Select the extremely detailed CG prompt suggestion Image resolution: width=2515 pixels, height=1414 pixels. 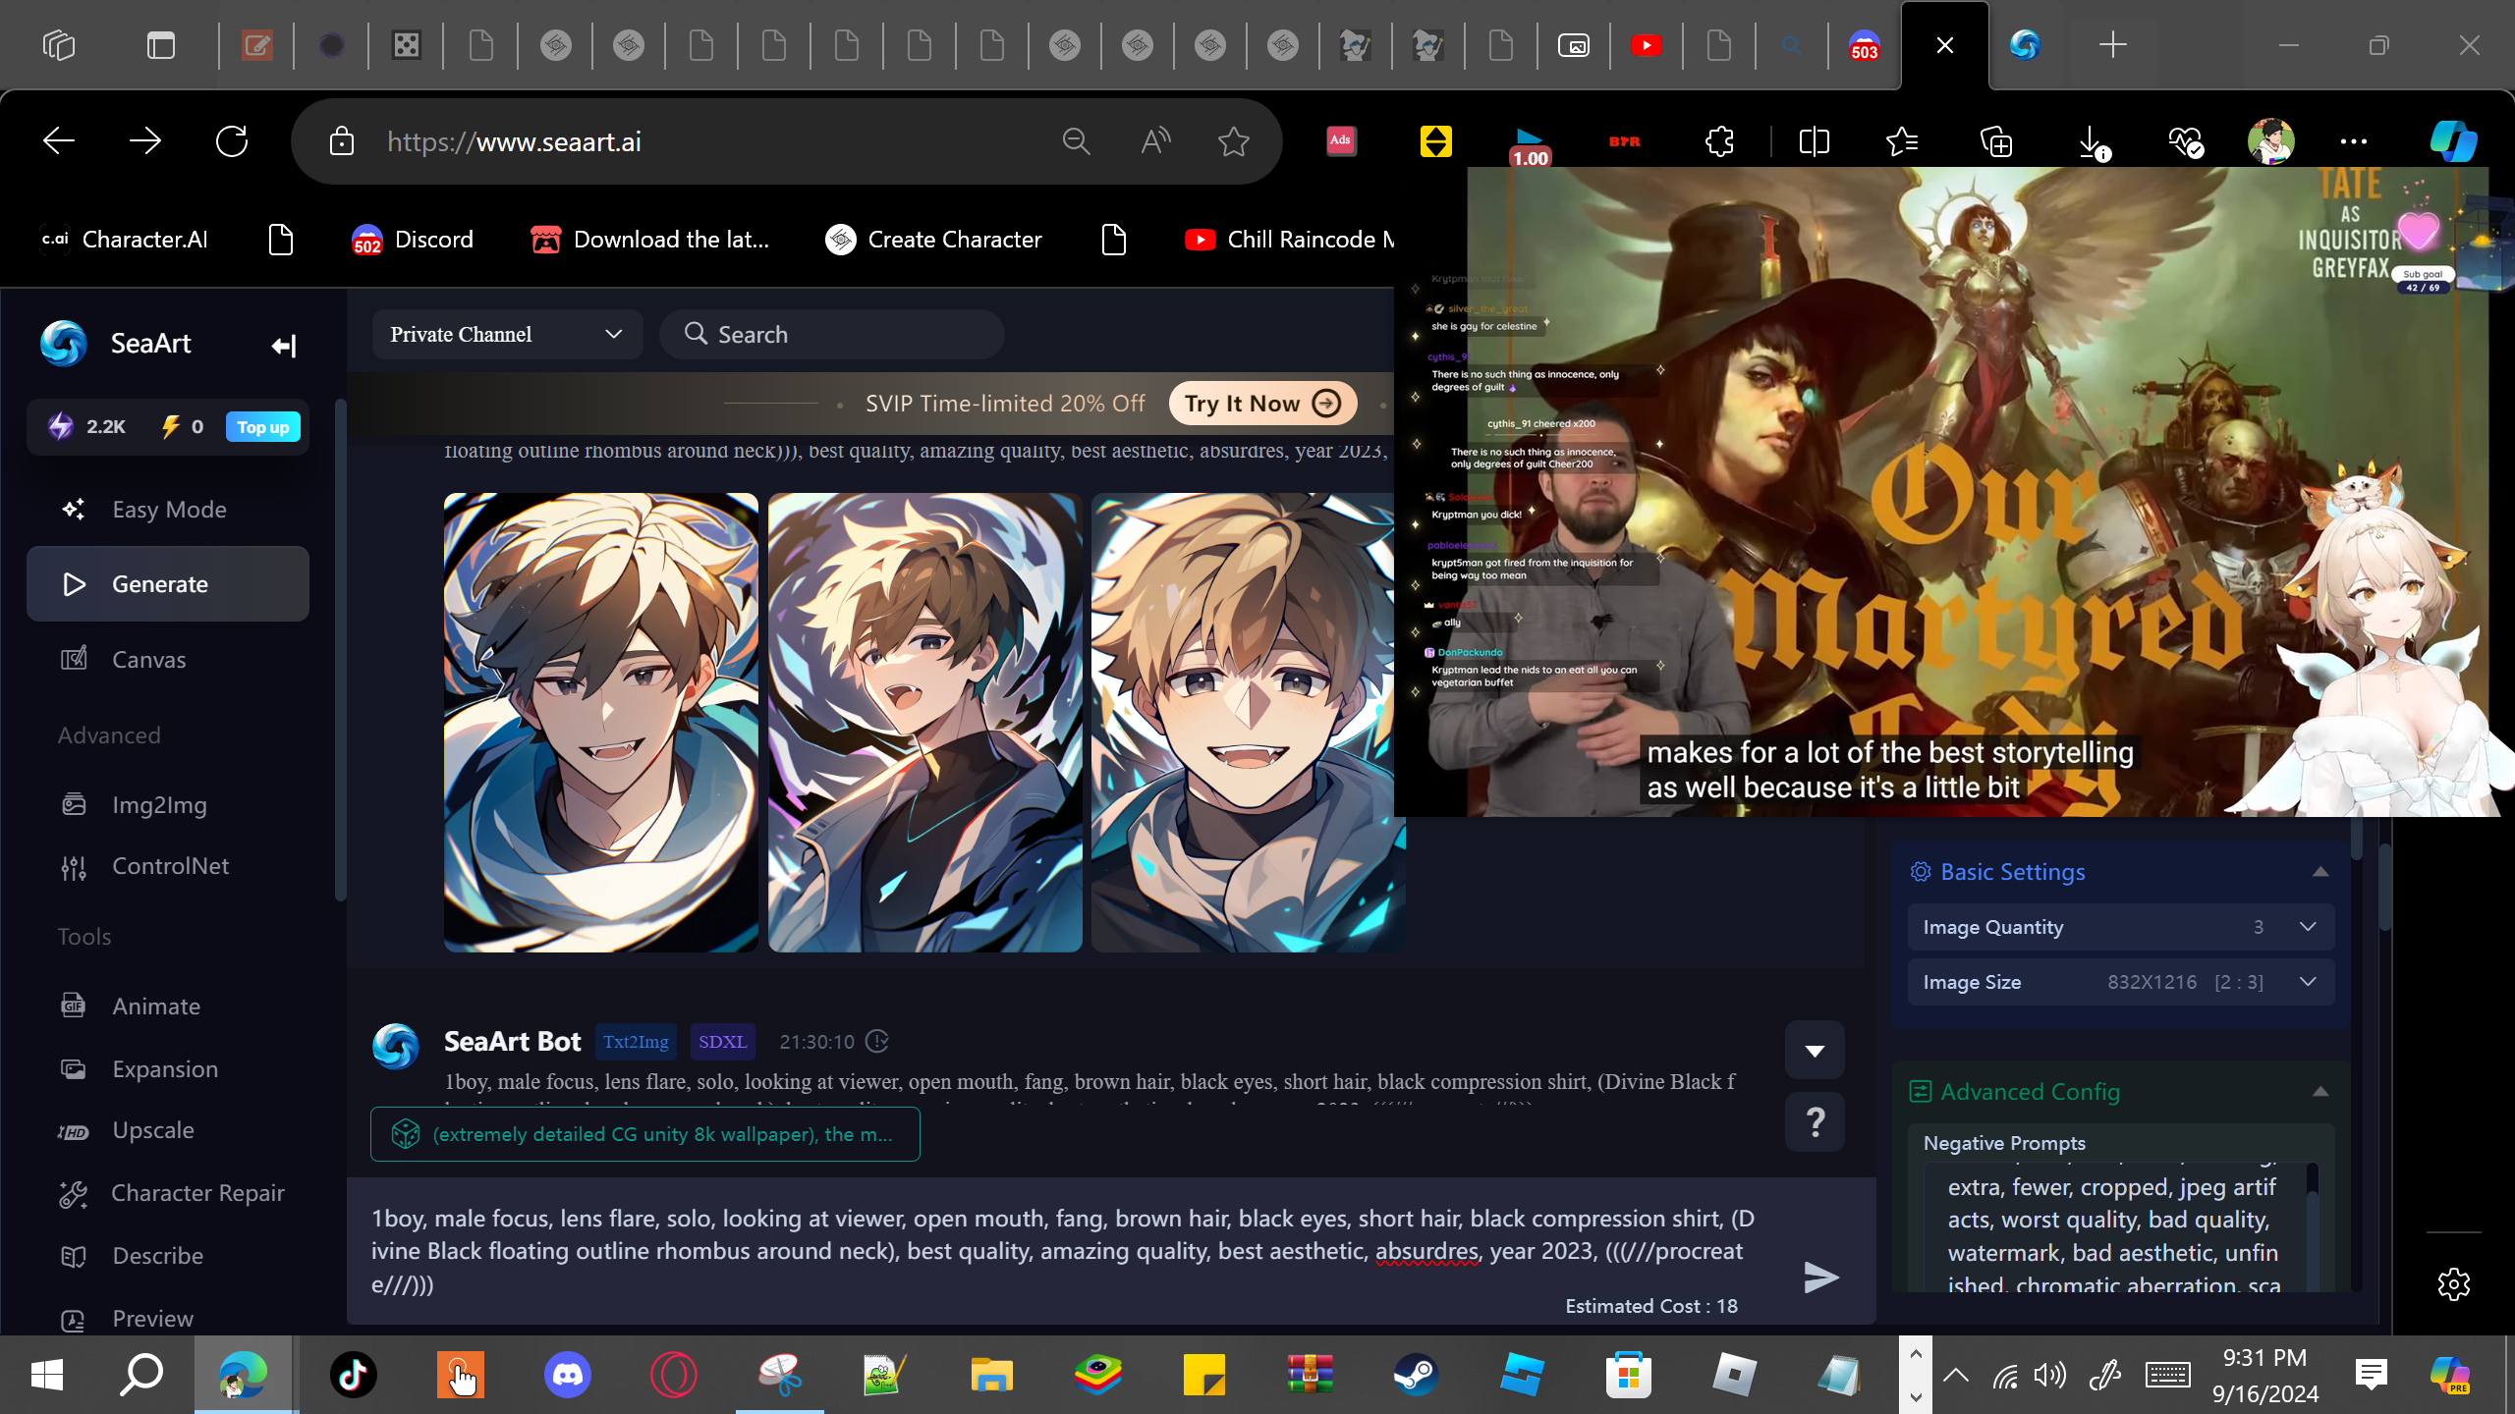[x=645, y=1134]
